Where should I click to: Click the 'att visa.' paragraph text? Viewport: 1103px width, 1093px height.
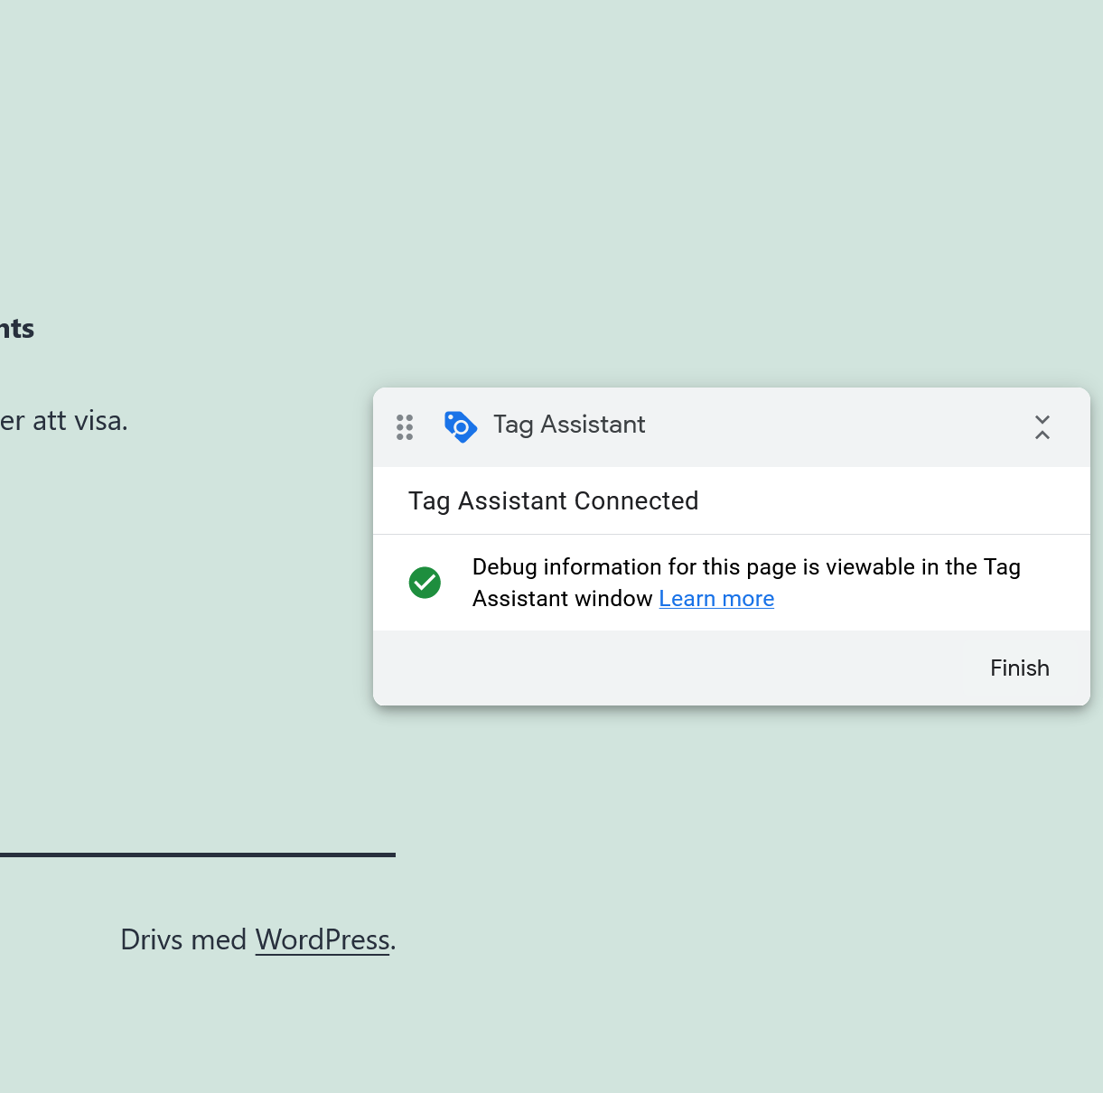pos(65,421)
